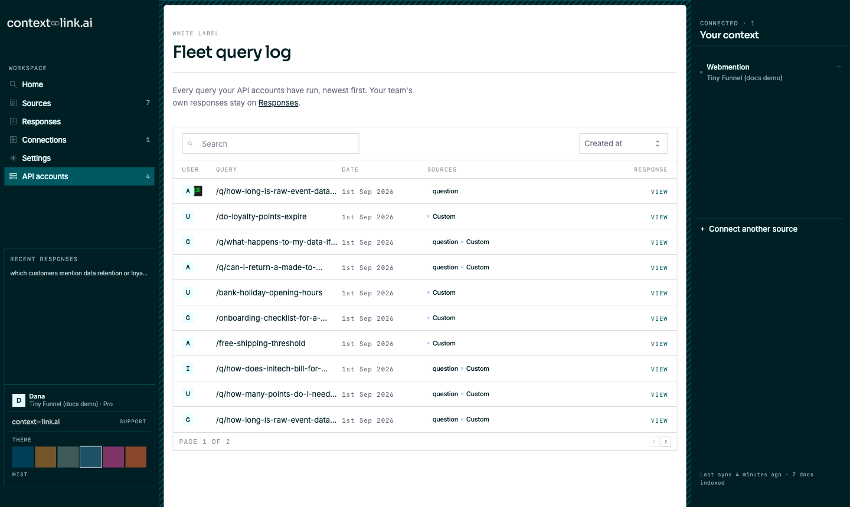Click Dana's account name in the sidebar
This screenshot has height=507, width=850.
click(x=37, y=396)
